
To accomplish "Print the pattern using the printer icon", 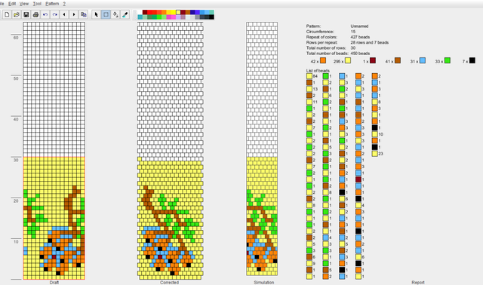I will (x=35, y=14).
